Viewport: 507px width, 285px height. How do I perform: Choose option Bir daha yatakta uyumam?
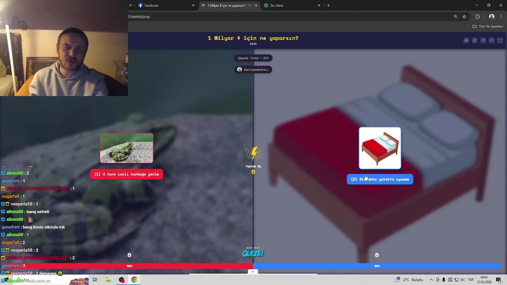tap(380, 179)
